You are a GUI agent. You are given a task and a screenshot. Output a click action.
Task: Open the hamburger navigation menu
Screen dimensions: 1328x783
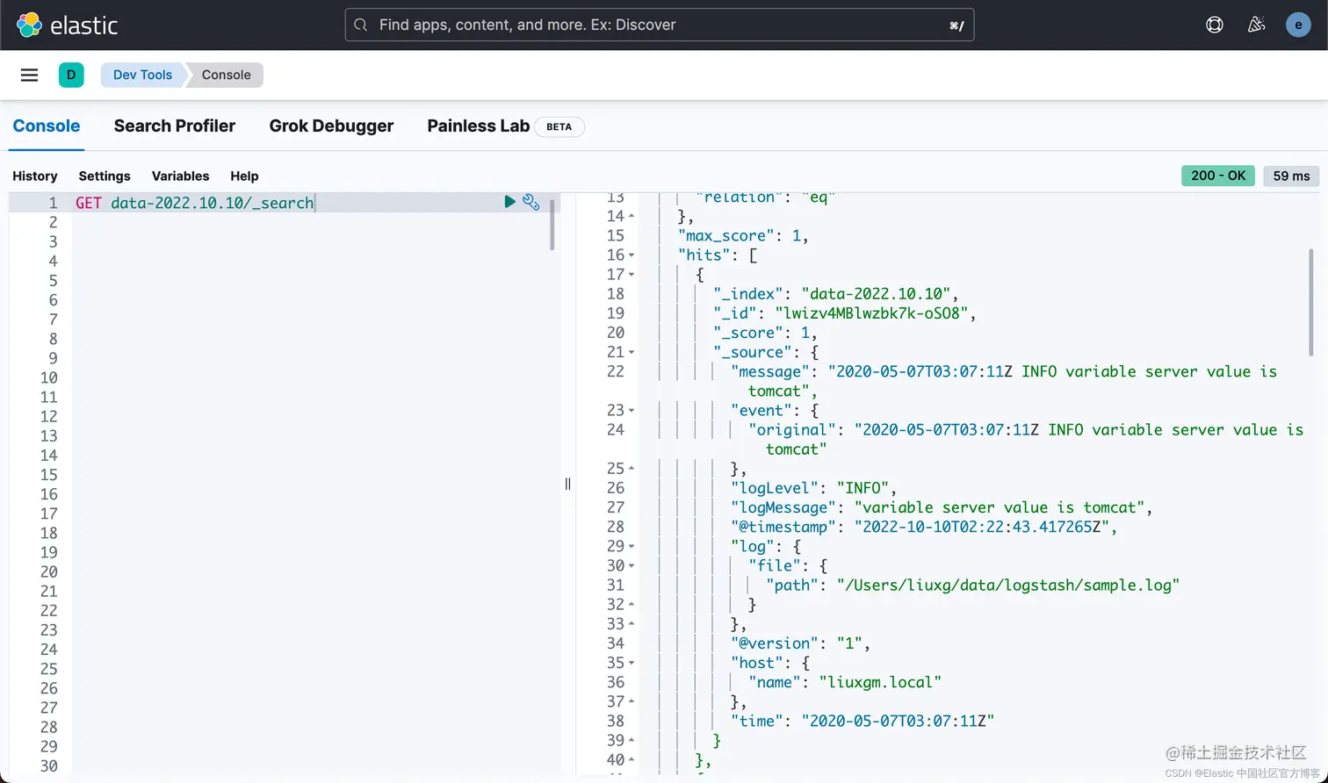tap(29, 75)
